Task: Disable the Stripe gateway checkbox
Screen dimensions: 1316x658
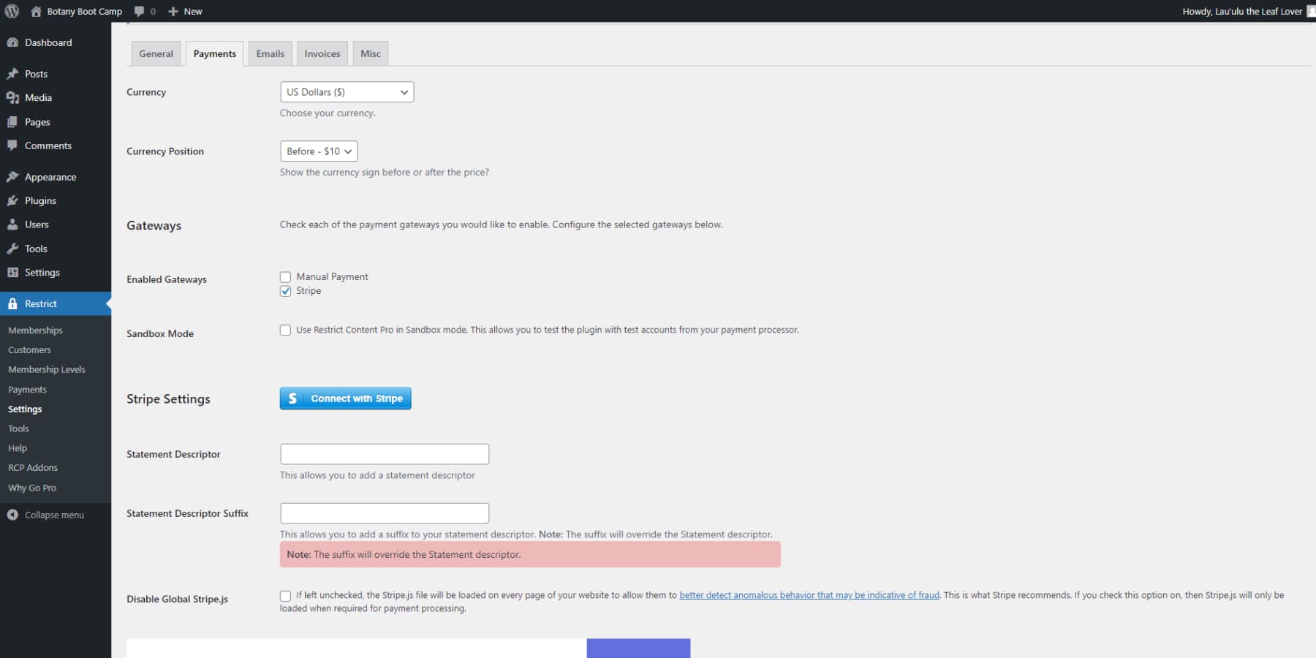Action: click(x=285, y=291)
